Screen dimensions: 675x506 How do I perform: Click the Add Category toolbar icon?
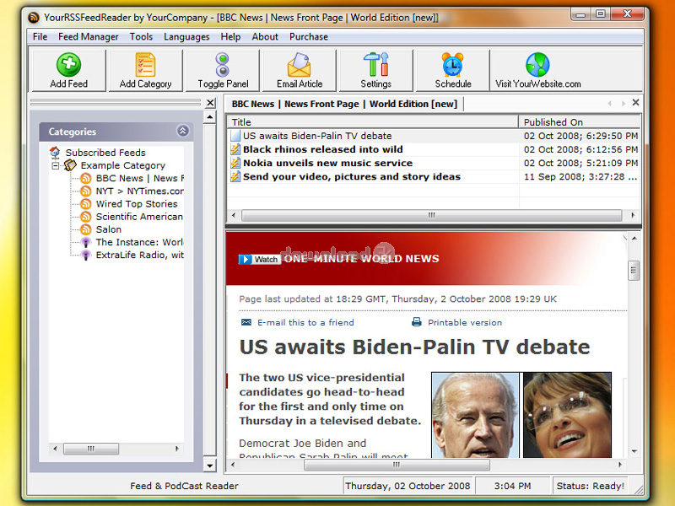(145, 65)
